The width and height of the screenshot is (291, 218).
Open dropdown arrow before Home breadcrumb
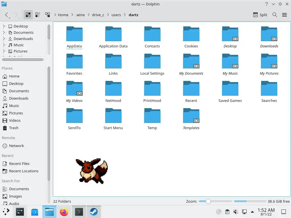click(55, 15)
